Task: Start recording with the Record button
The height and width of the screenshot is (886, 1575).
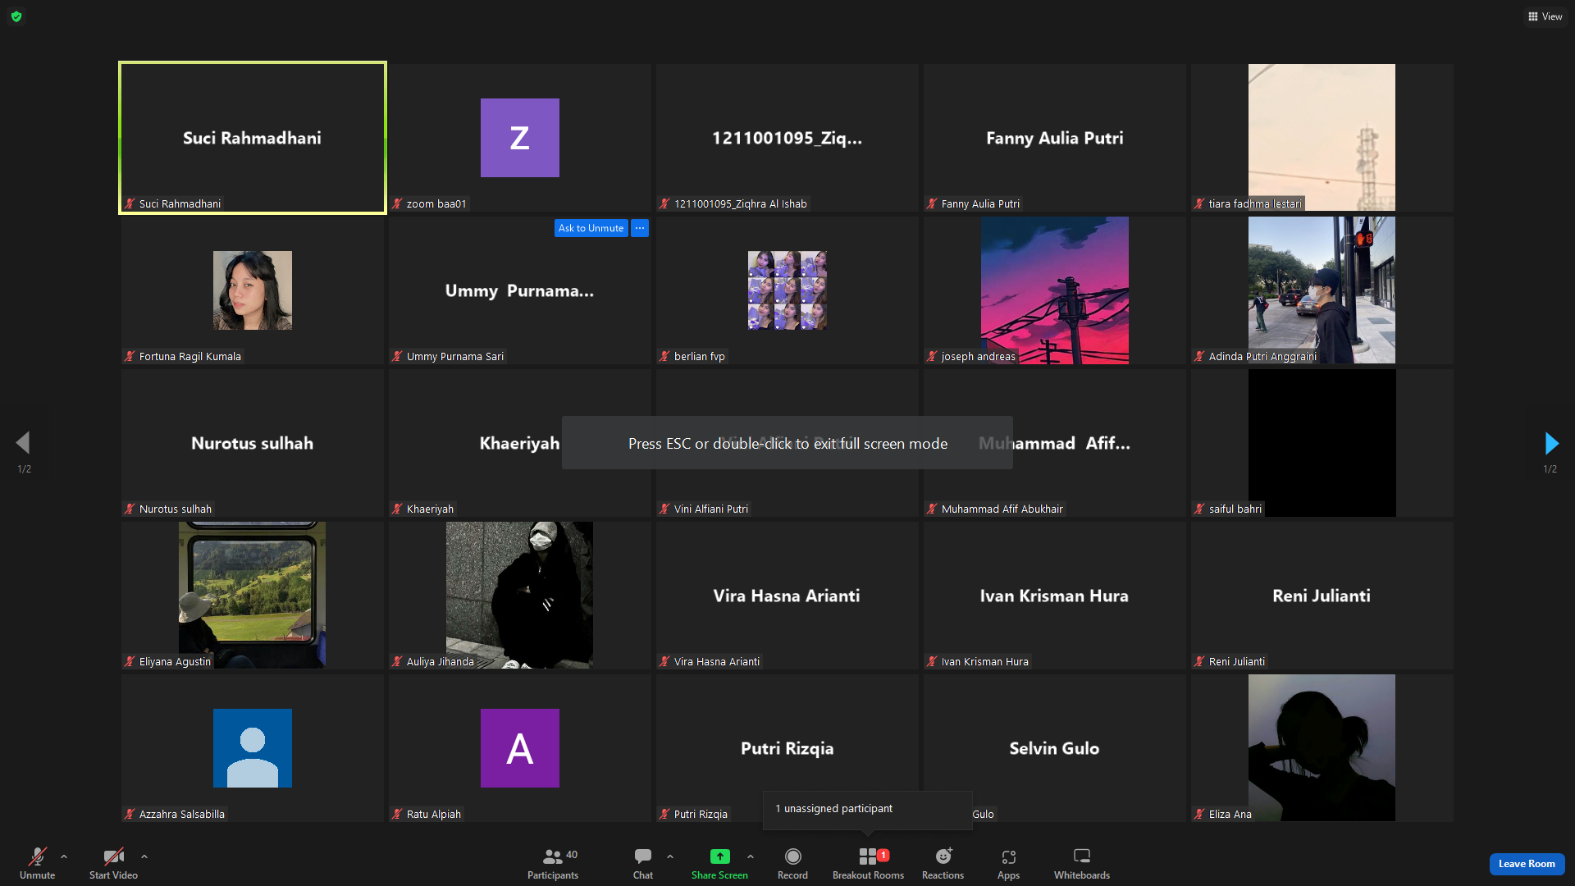Action: (x=792, y=864)
